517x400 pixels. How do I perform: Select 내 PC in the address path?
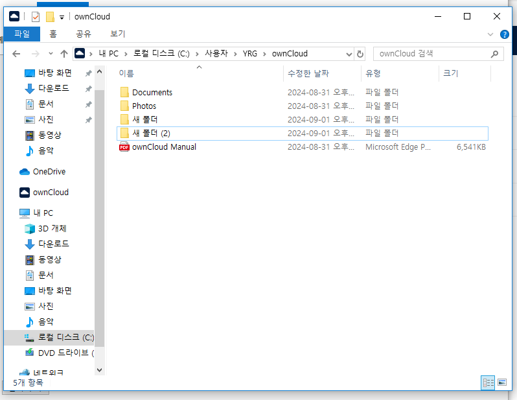click(108, 53)
